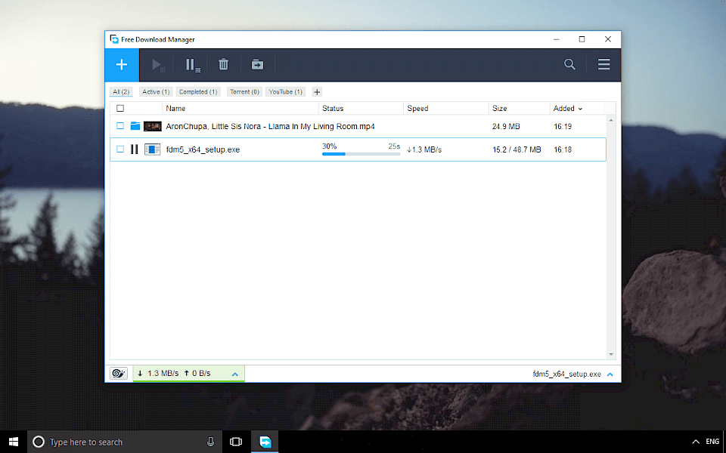Screen dimensions: 726x453
Task: Click the 16:18 added time
Action: pyautogui.click(x=563, y=149)
